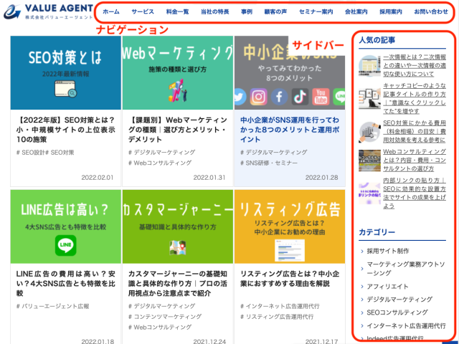Select category インターネット広告運用代行 in sidebar
Image resolution: width=459 pixels, height=344 pixels.
pos(407,325)
